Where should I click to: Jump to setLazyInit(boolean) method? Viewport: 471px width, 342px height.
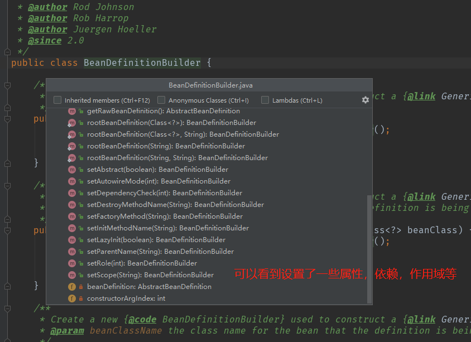156,240
